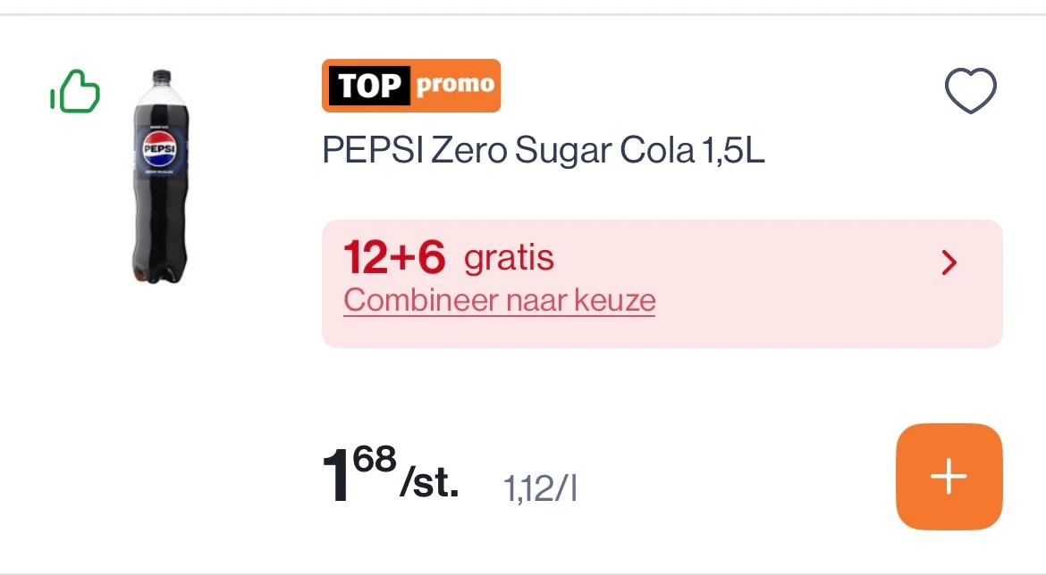Select the large price digit "1"
The height and width of the screenshot is (575, 1046).
(x=338, y=478)
